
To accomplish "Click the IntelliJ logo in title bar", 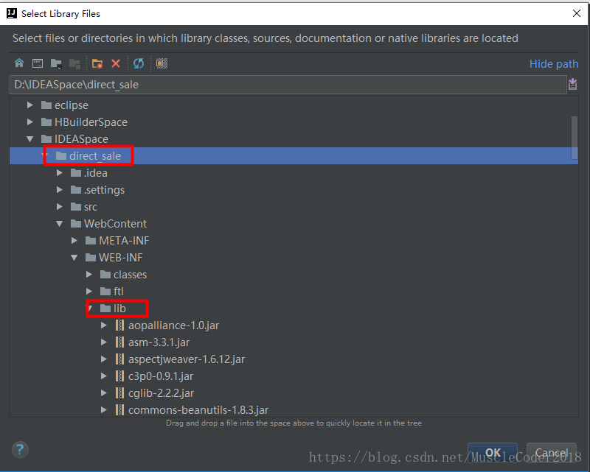I will click(x=12, y=13).
